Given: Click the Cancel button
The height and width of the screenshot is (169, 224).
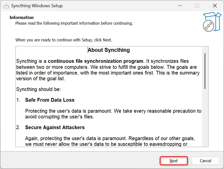Looking at the screenshot, I should coord(205,161).
